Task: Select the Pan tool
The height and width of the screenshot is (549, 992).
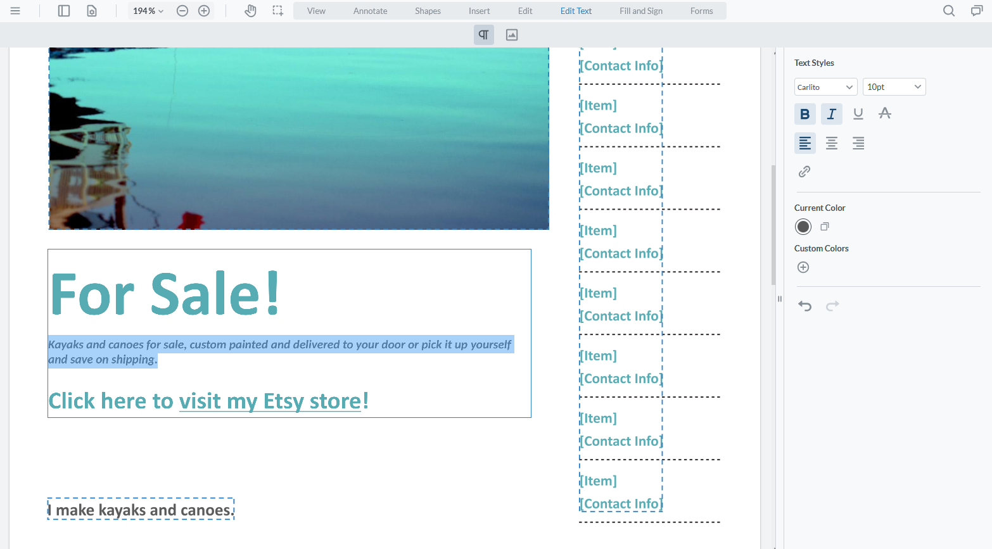Action: point(250,10)
